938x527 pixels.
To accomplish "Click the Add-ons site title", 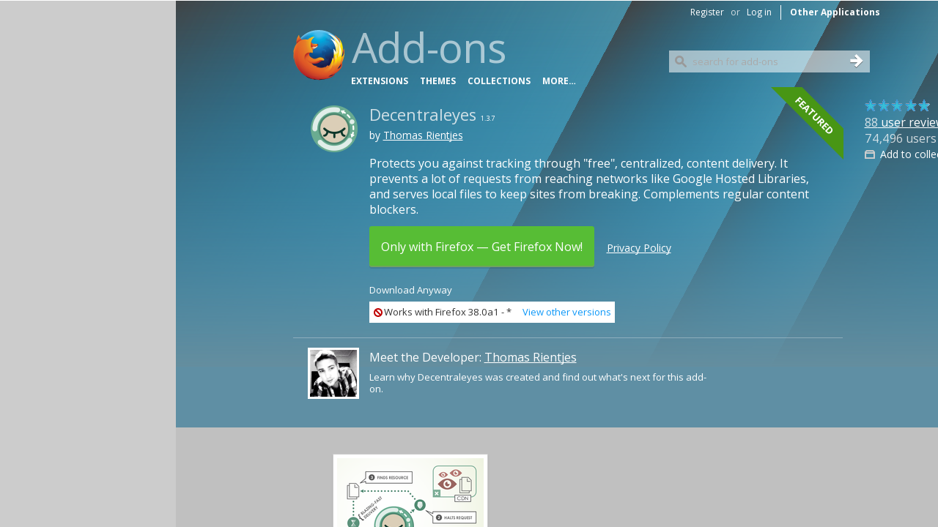I will point(429,48).
